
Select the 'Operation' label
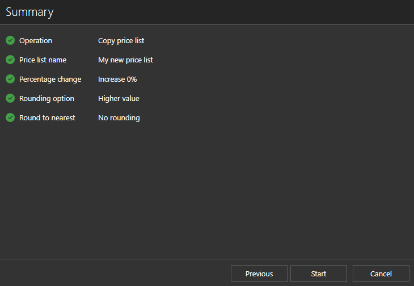tap(36, 41)
